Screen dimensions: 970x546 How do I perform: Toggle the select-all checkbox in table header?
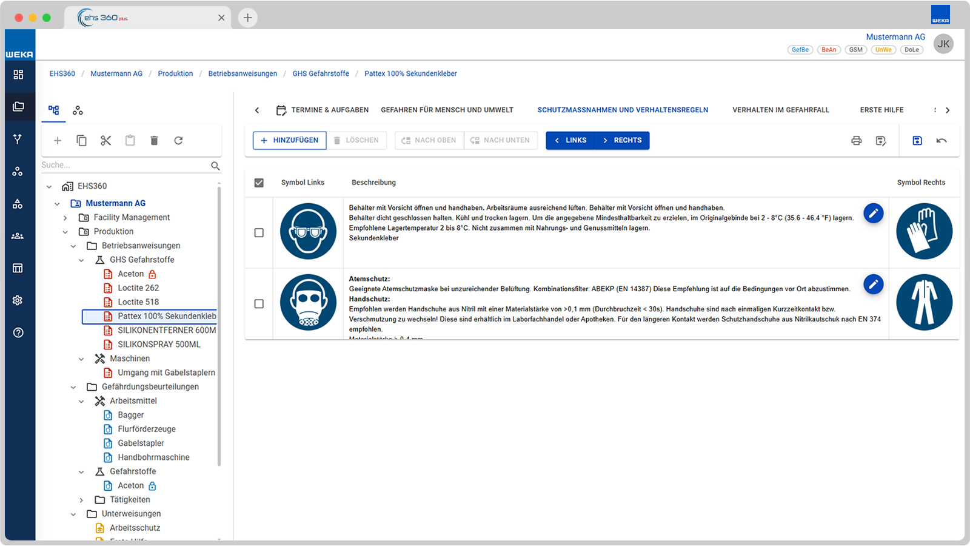point(259,183)
